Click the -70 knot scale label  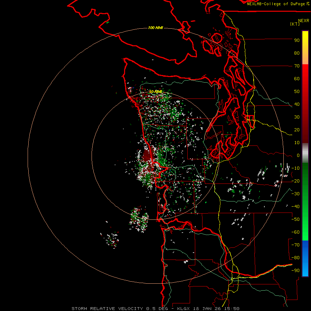[x=295, y=245]
